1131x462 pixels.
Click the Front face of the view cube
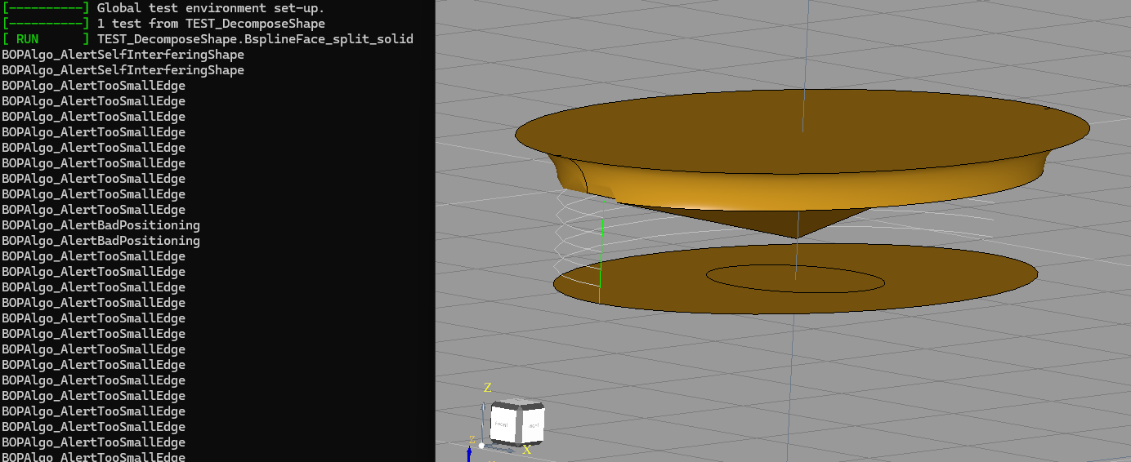503,425
